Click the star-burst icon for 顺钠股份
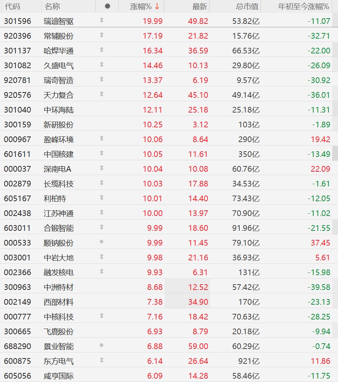 click(102, 242)
